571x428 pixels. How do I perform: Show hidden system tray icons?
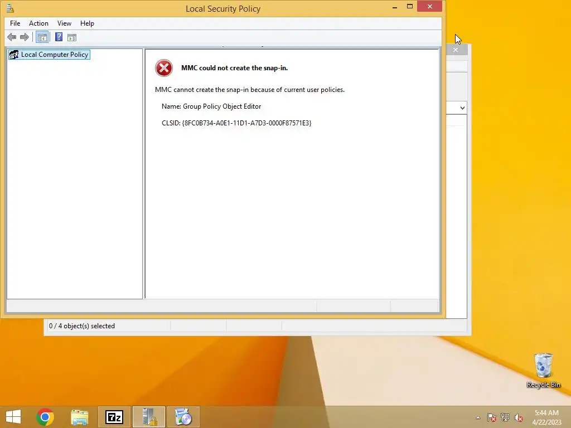tap(478, 417)
